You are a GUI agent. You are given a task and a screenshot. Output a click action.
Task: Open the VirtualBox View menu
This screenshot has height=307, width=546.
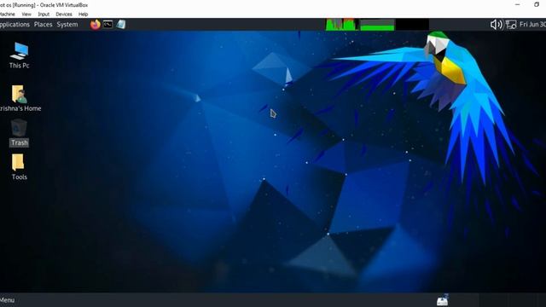pos(26,14)
